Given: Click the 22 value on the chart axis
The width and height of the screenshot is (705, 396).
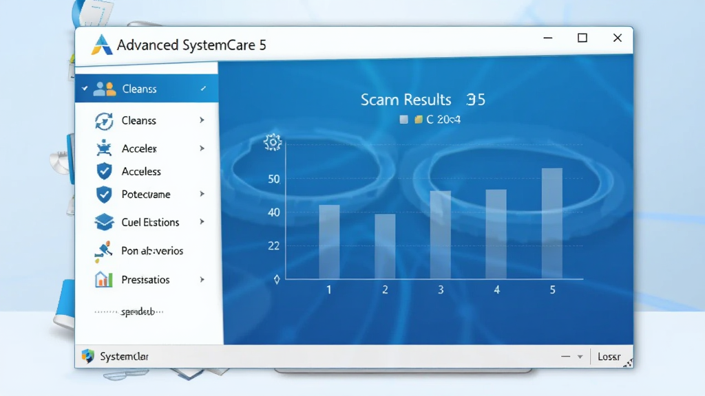Looking at the screenshot, I should coord(274,245).
